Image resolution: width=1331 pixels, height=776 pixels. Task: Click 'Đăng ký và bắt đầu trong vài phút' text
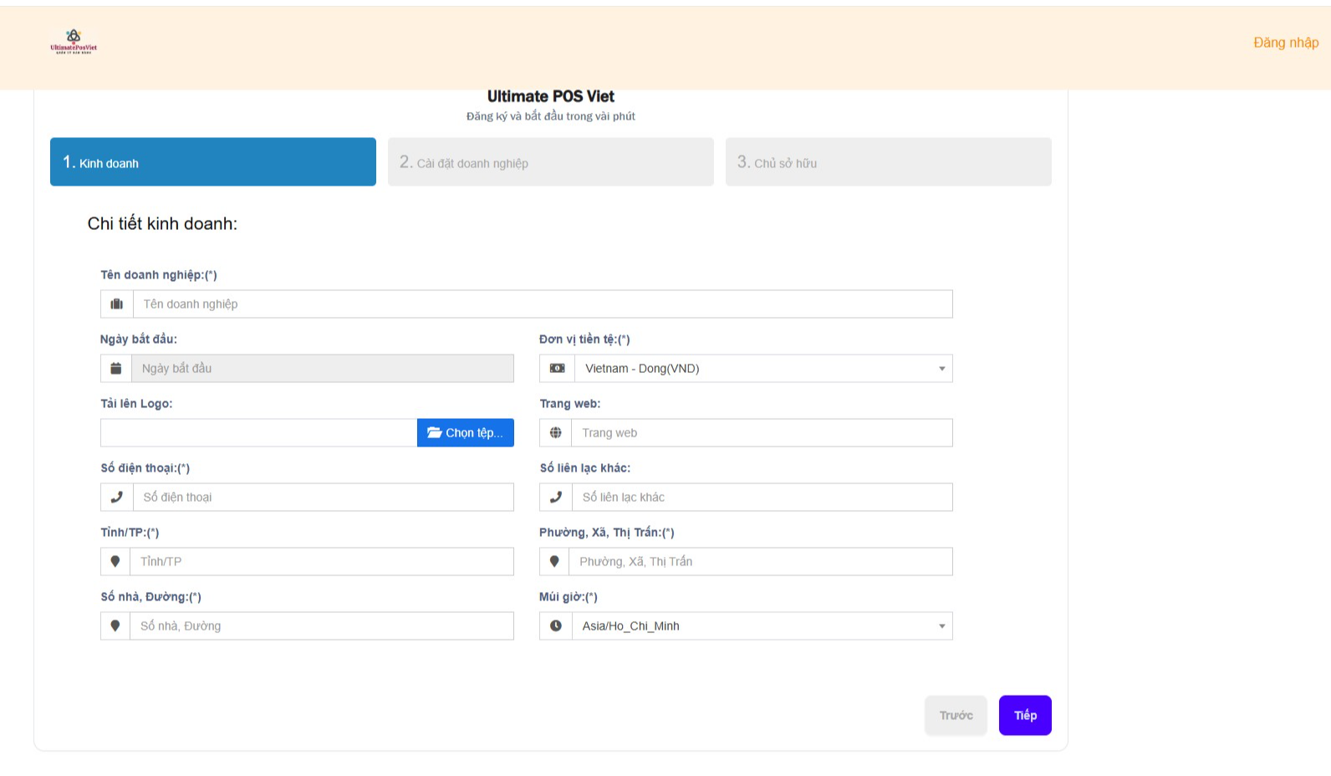coord(551,116)
